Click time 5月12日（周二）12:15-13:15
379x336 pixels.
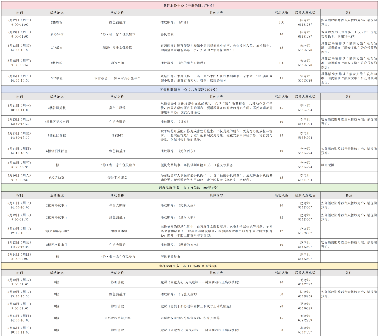(x=20, y=231)
